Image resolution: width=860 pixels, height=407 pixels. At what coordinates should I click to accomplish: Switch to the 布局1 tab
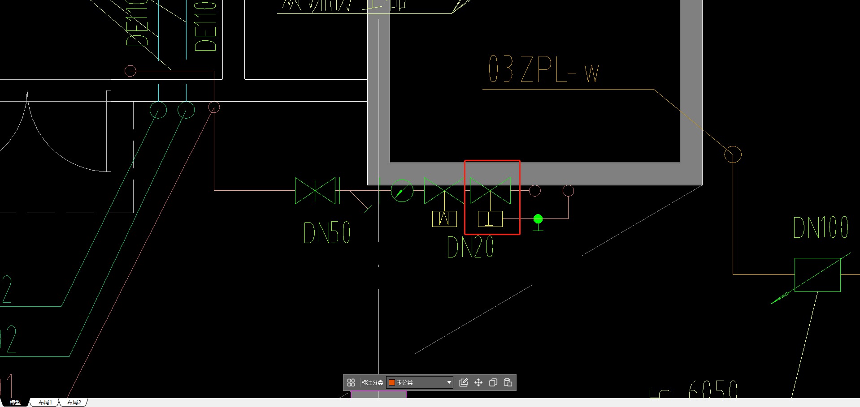45,403
